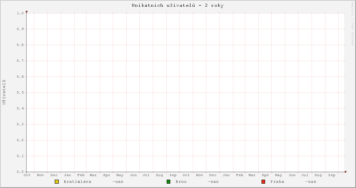
Task: Click the -nan value next to Brno
Action: tap(213, 182)
